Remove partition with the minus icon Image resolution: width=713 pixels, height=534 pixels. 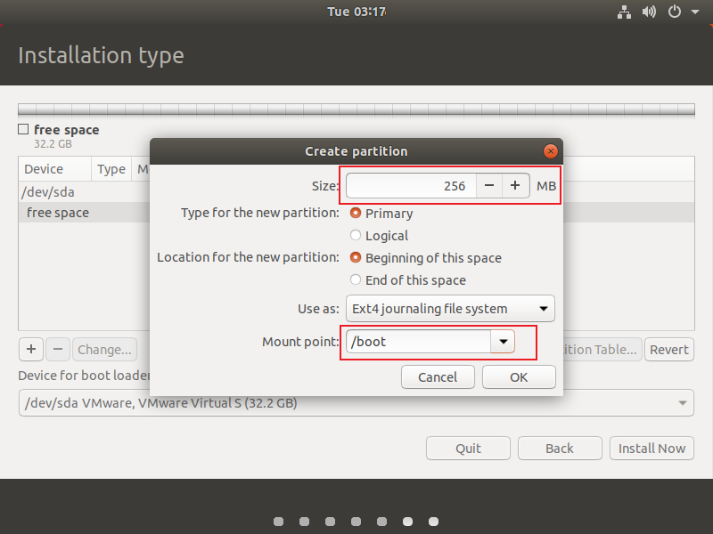tap(58, 349)
